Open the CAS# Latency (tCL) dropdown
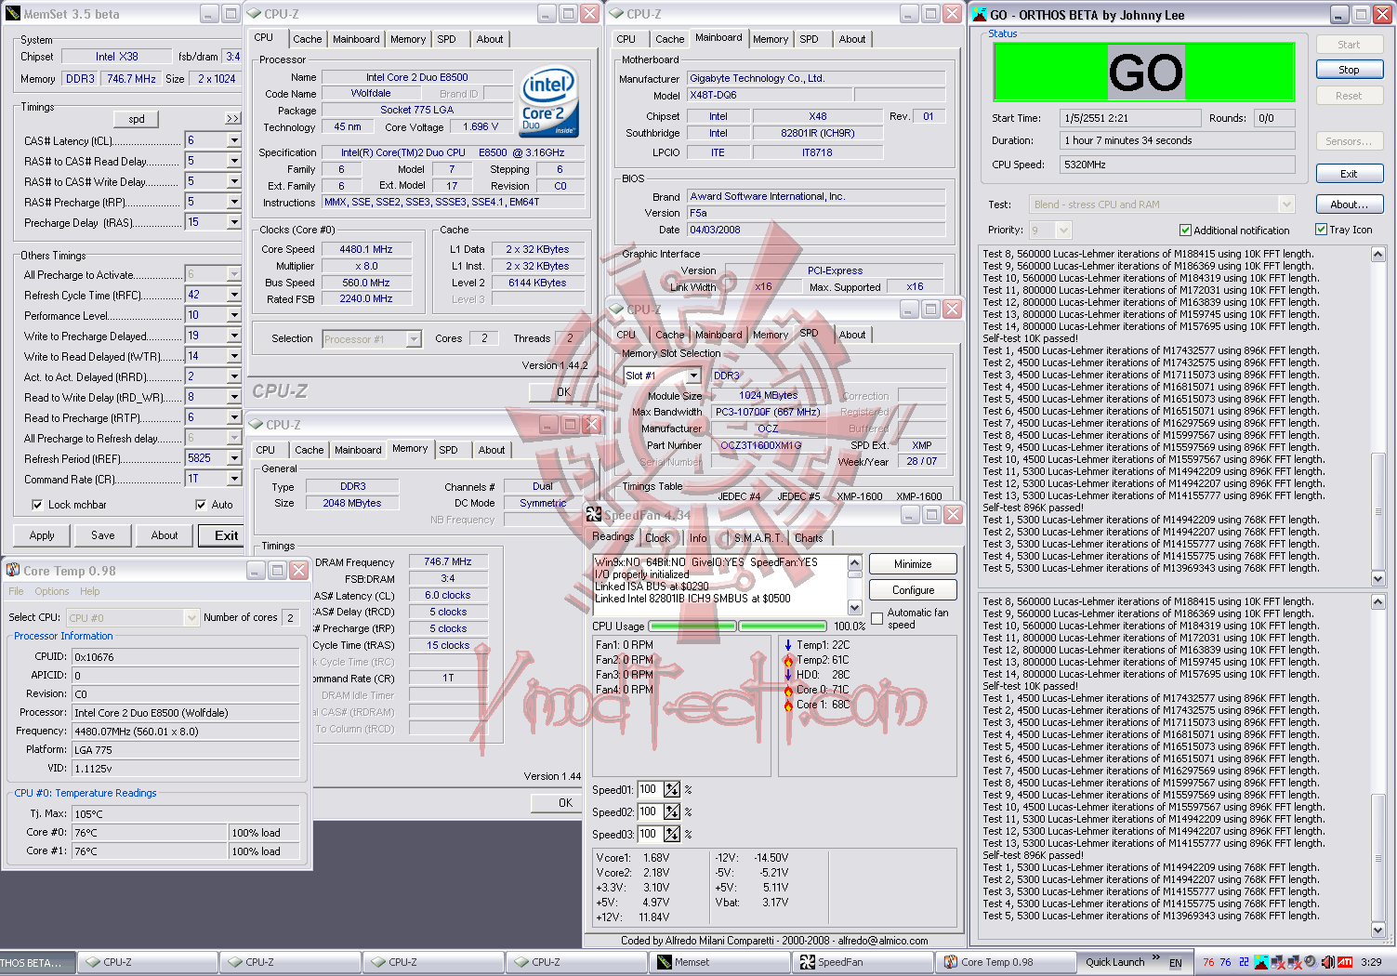 pyautogui.click(x=234, y=140)
